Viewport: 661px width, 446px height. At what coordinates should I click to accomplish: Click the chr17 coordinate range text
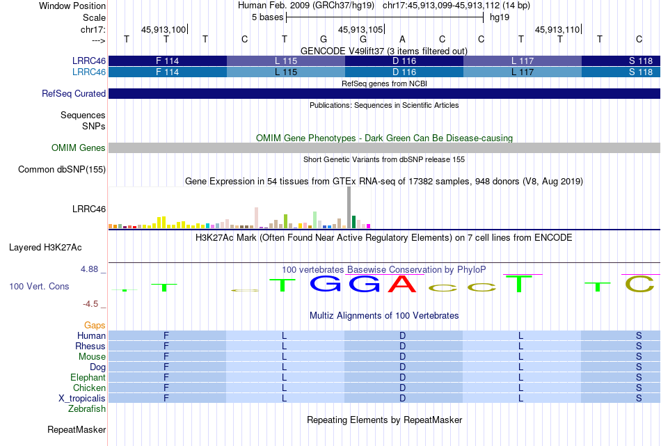(x=456, y=6)
